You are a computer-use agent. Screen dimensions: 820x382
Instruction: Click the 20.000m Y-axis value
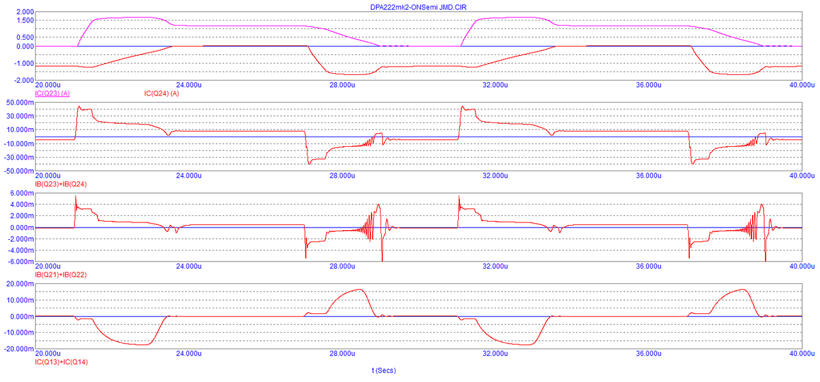(20, 284)
